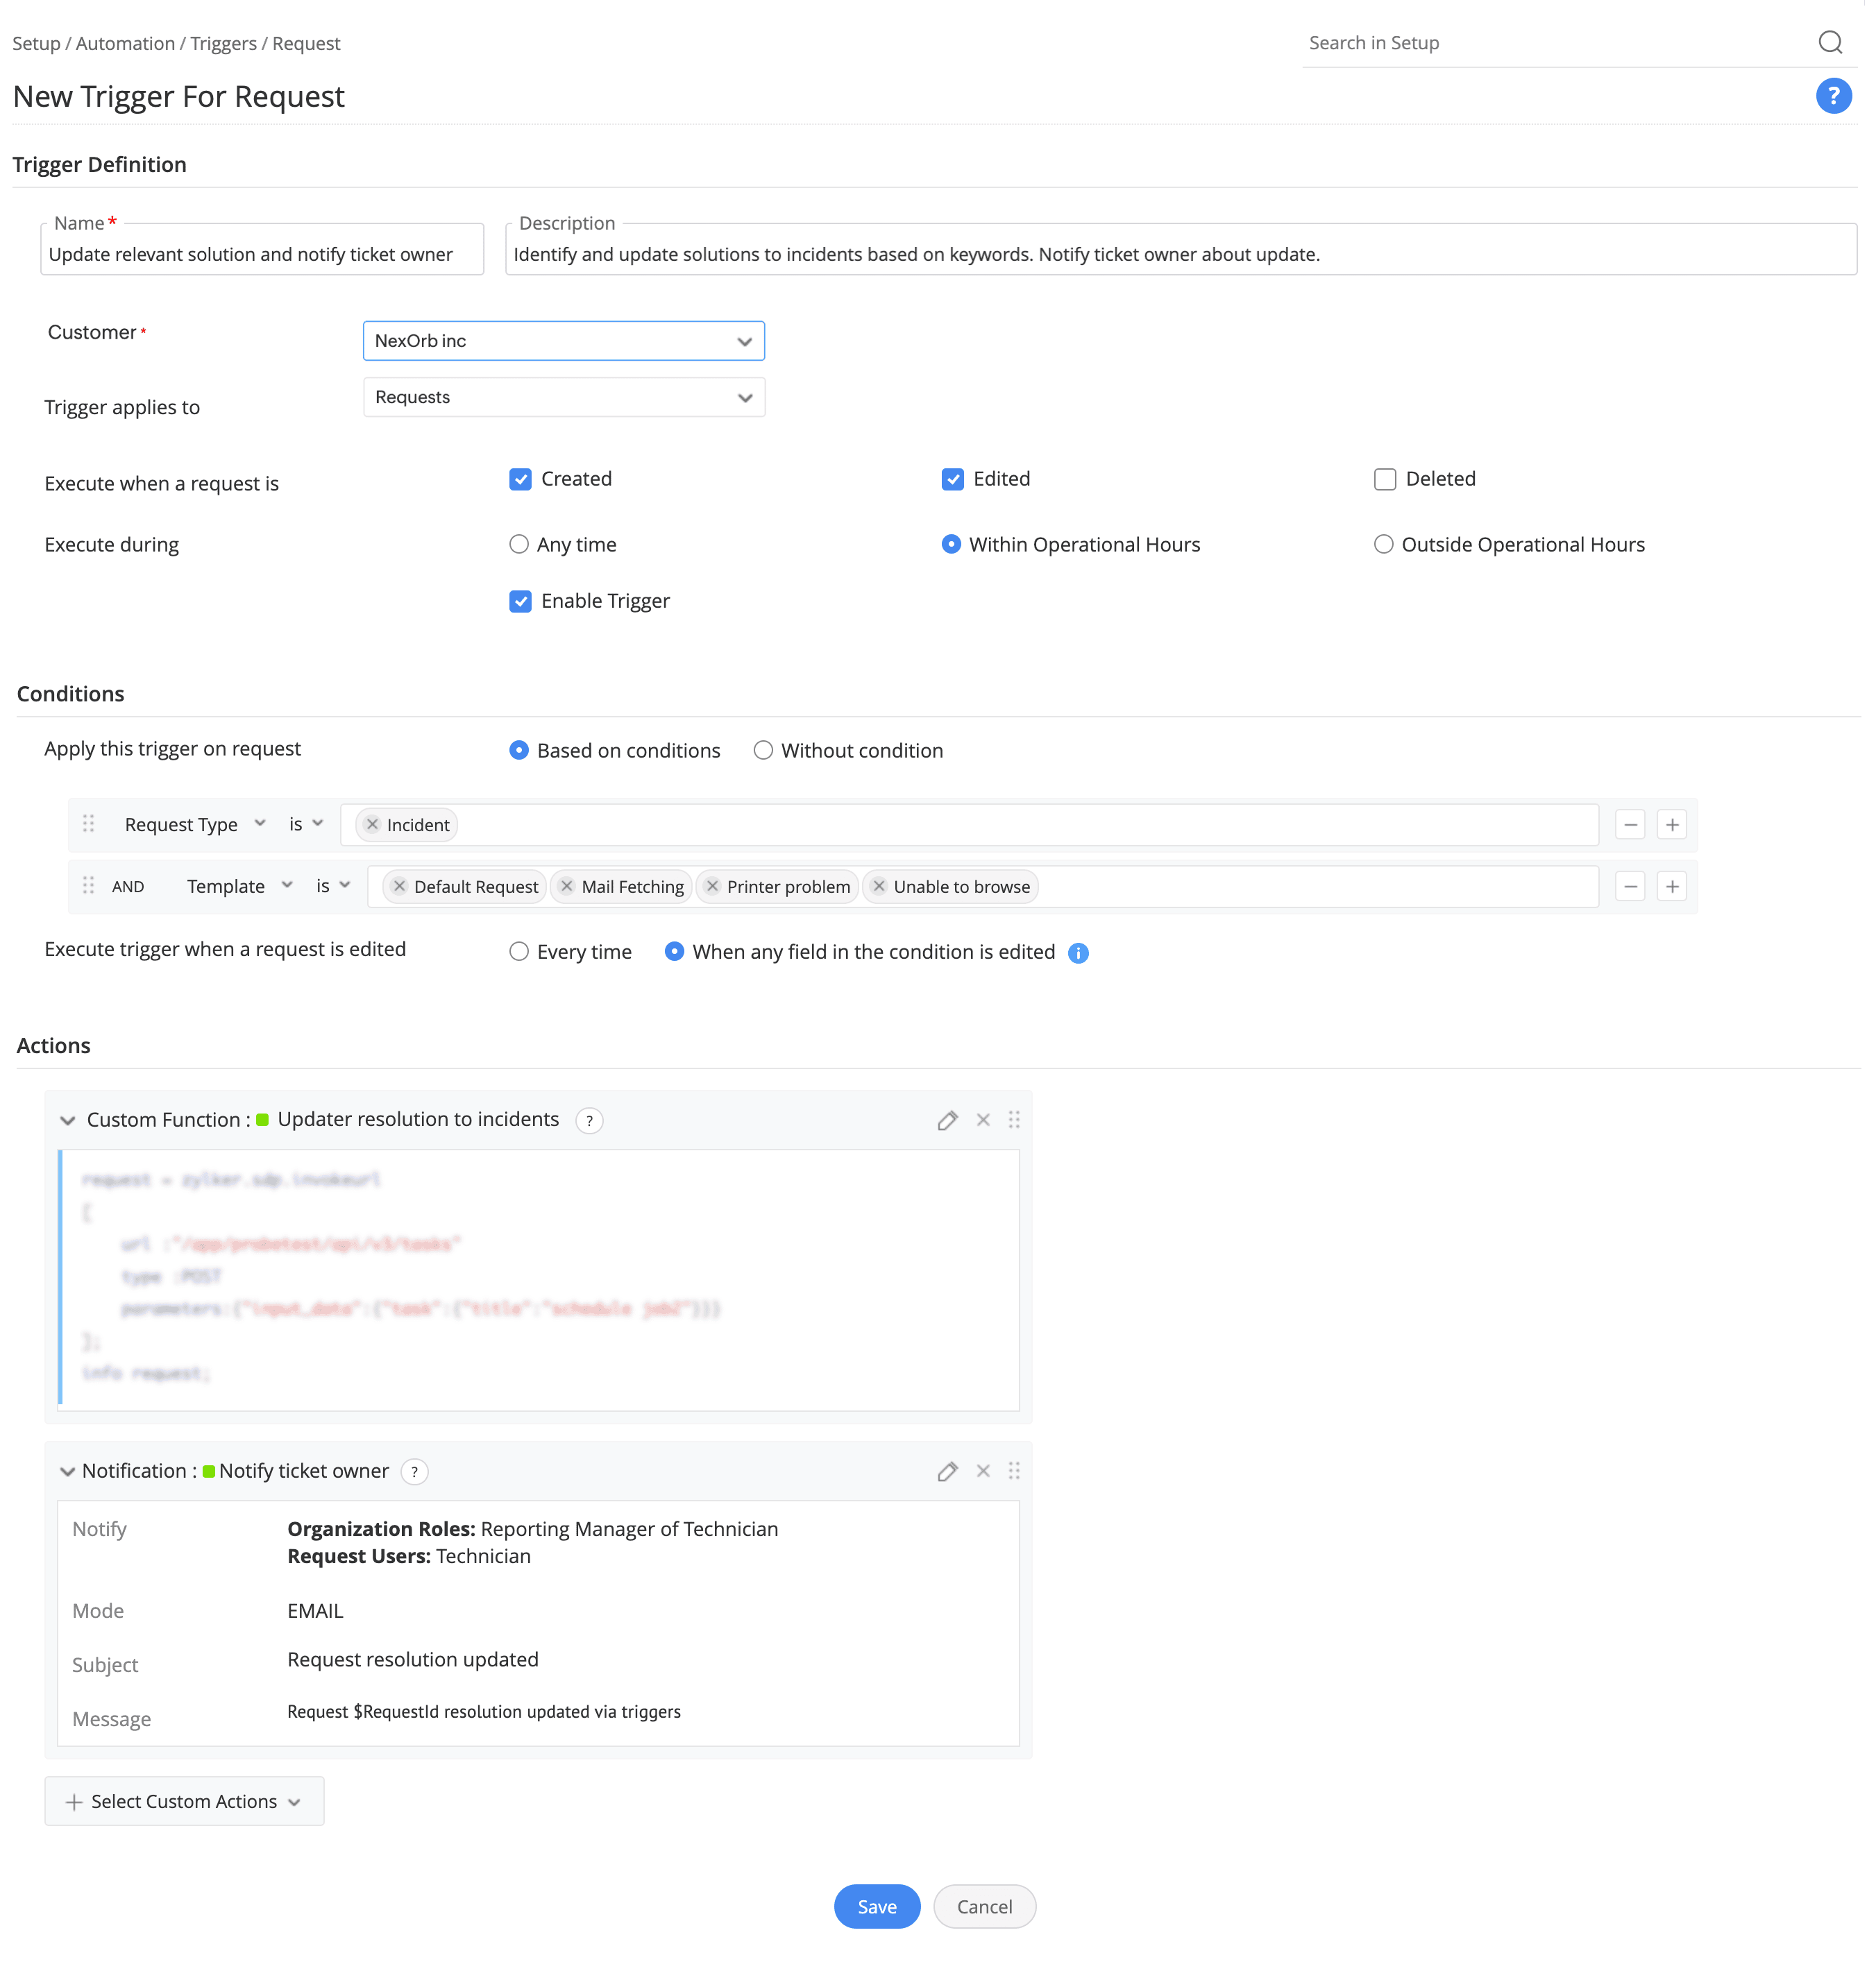
Task: Open the Trigger applies to Requests dropdown
Action: (x=563, y=397)
